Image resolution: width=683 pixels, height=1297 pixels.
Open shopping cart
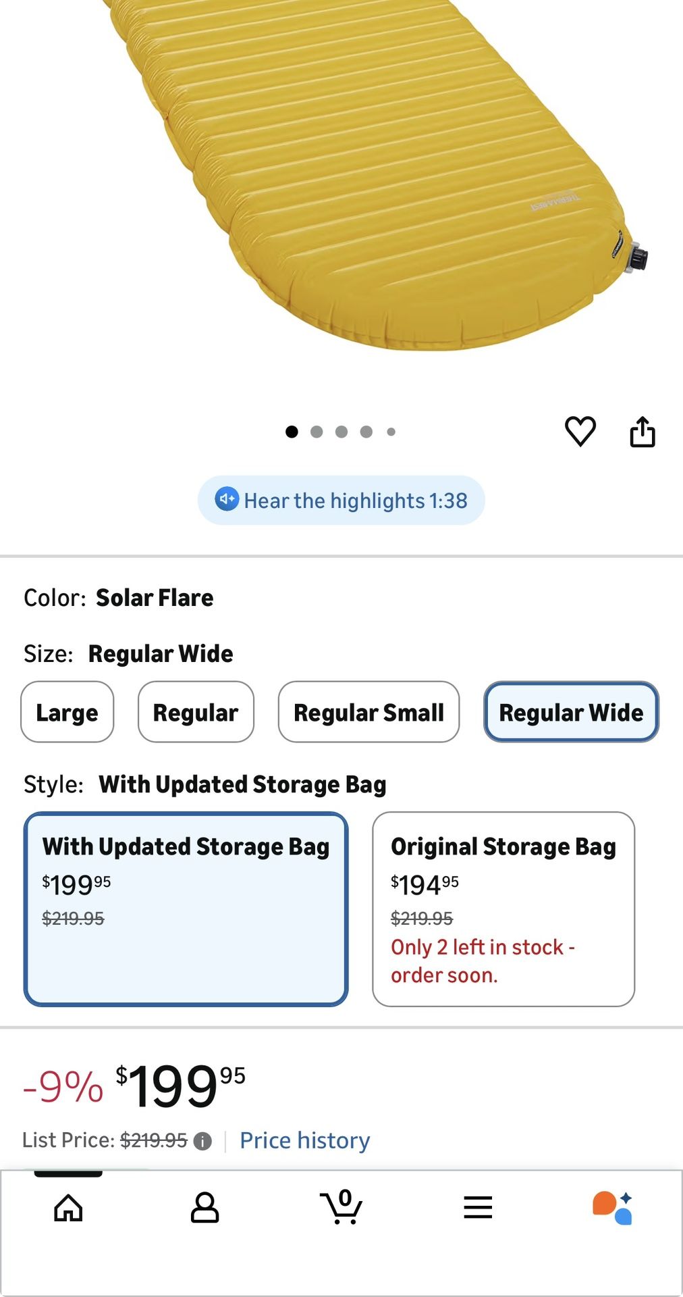[341, 1206]
